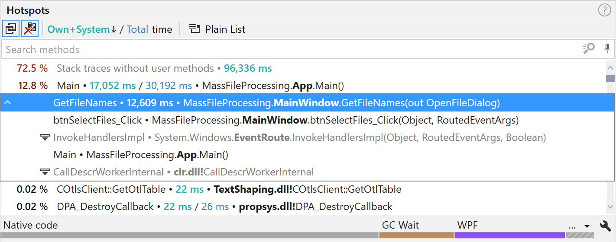Collapse the GetFileNames back trace chevron
Viewport: 616px width, 242px height.
point(7,103)
